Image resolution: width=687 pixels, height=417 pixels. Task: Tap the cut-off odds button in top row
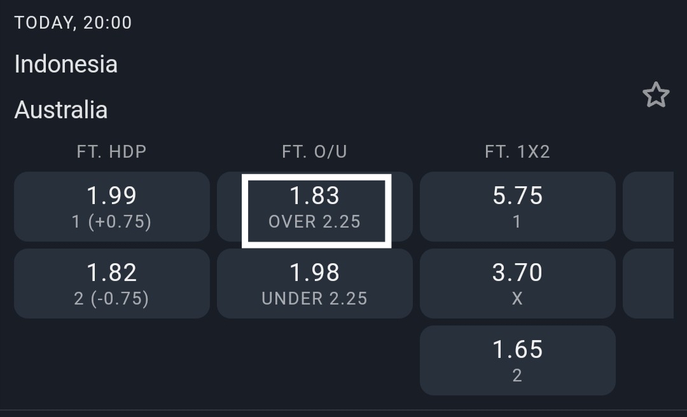tap(649, 207)
